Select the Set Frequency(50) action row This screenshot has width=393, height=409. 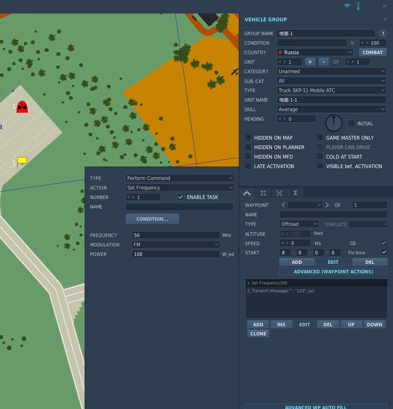coord(316,283)
